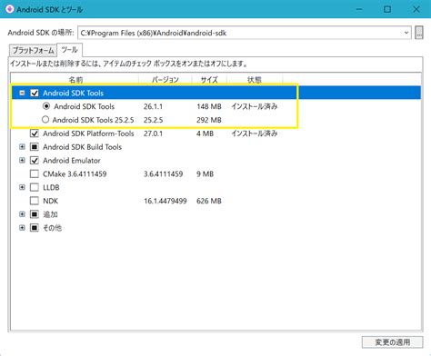
Task: Expand the LLDB node
Action: (x=22, y=187)
